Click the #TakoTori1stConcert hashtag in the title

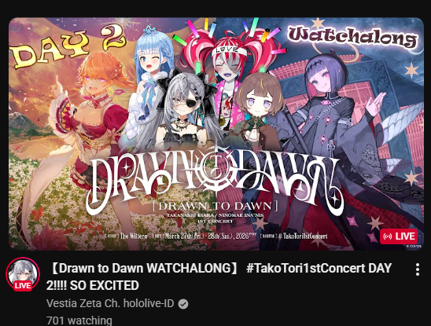305,269
